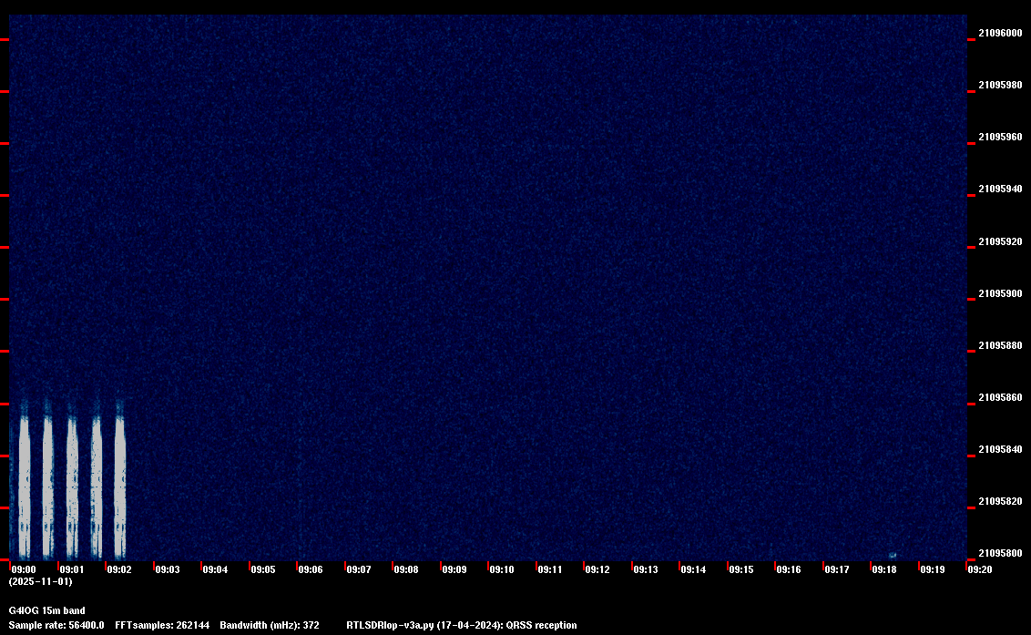Click the 09:16 time axis label
Screen dimensions: 1031x635
click(x=789, y=569)
